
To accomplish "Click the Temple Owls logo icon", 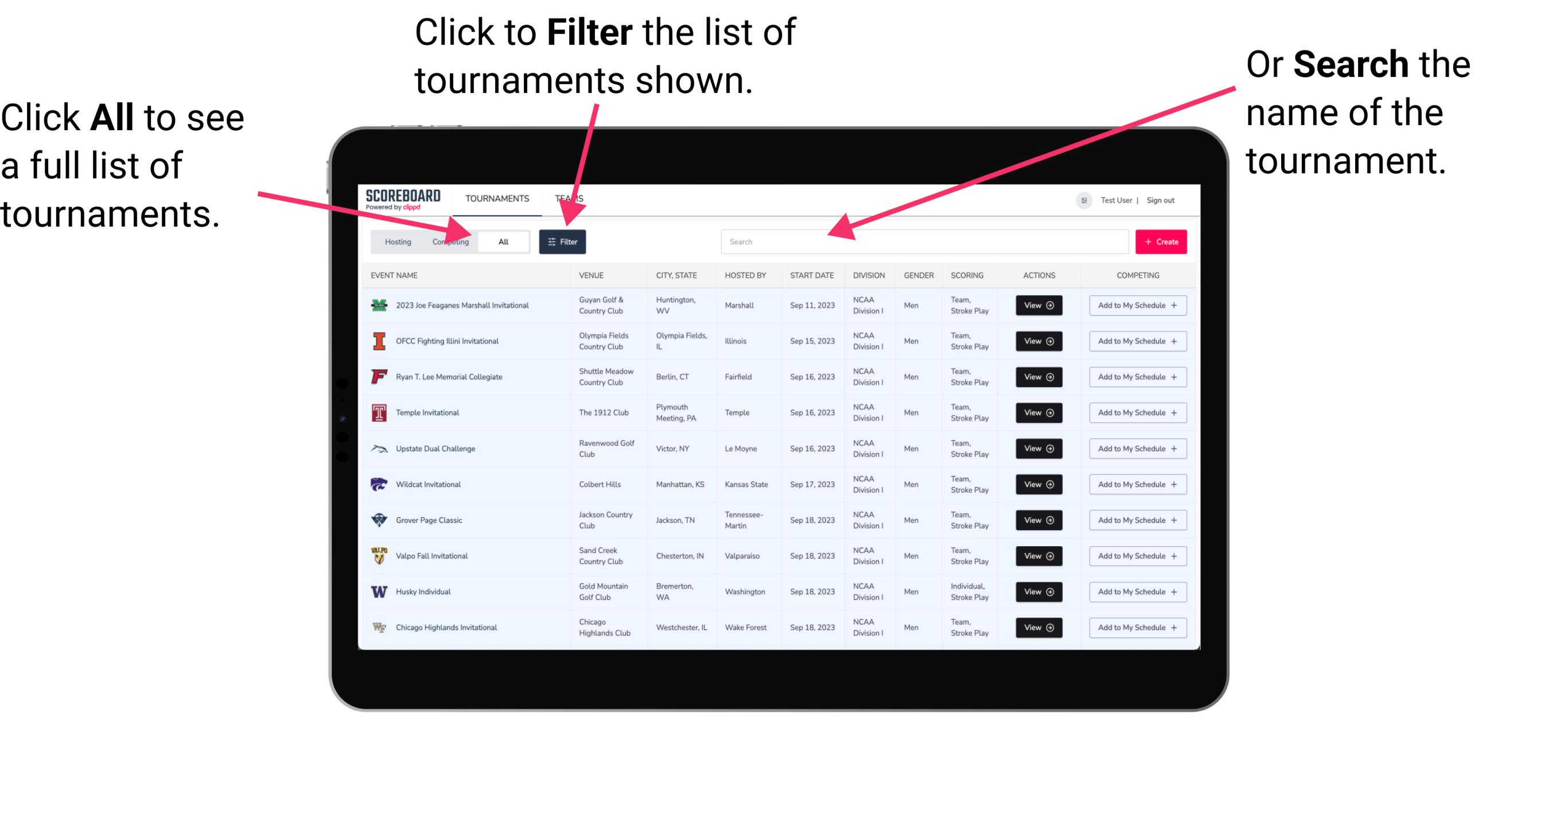I will 378,414.
